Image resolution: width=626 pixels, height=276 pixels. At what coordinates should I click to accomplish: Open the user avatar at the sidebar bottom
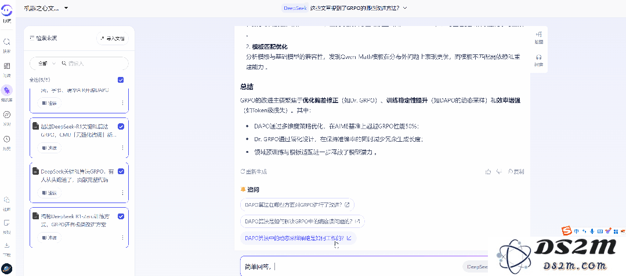click(x=7, y=268)
